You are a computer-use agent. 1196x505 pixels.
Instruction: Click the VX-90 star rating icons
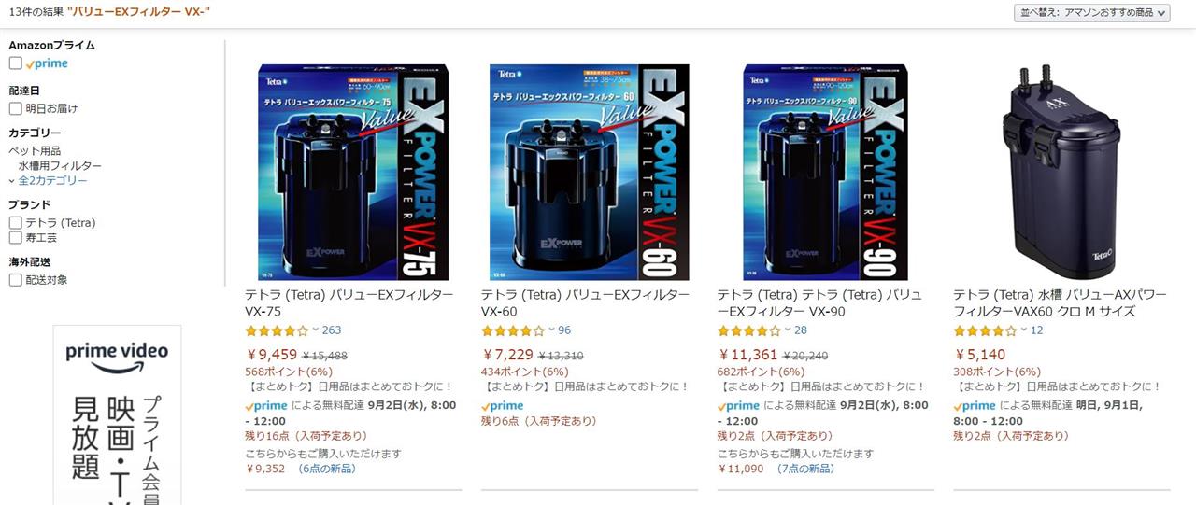[x=749, y=330]
